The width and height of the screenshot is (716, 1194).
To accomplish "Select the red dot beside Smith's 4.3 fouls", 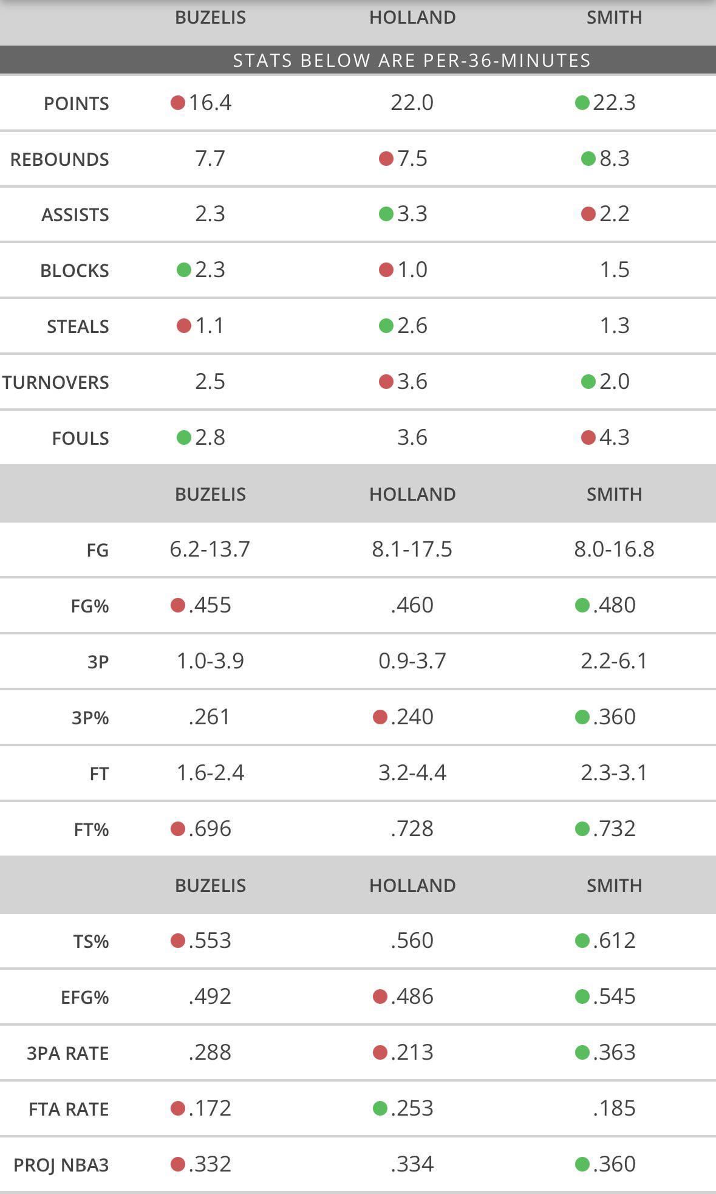I will pos(588,437).
